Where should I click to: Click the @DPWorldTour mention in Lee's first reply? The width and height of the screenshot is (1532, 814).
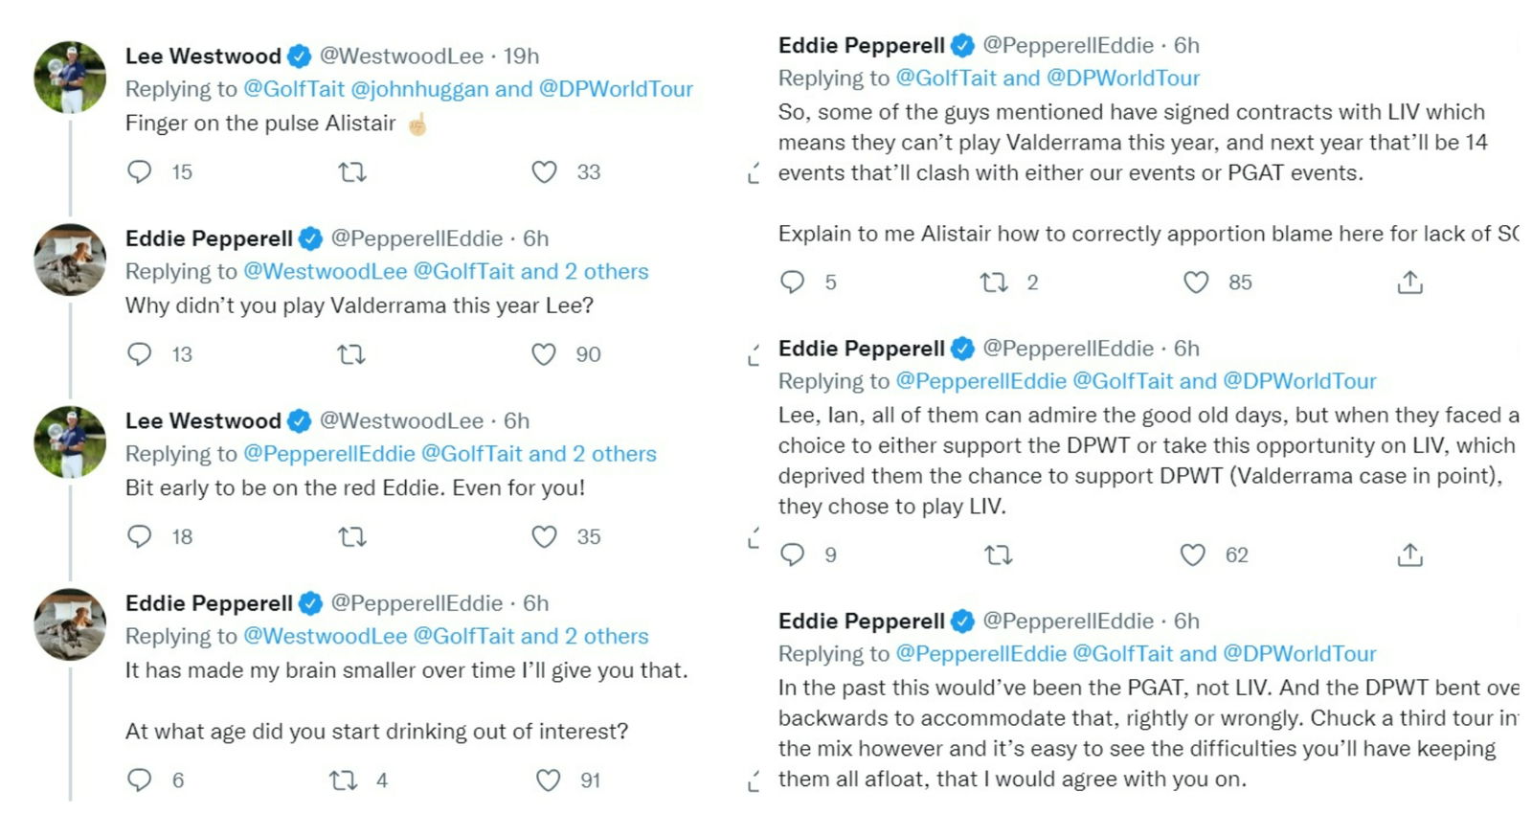click(616, 89)
